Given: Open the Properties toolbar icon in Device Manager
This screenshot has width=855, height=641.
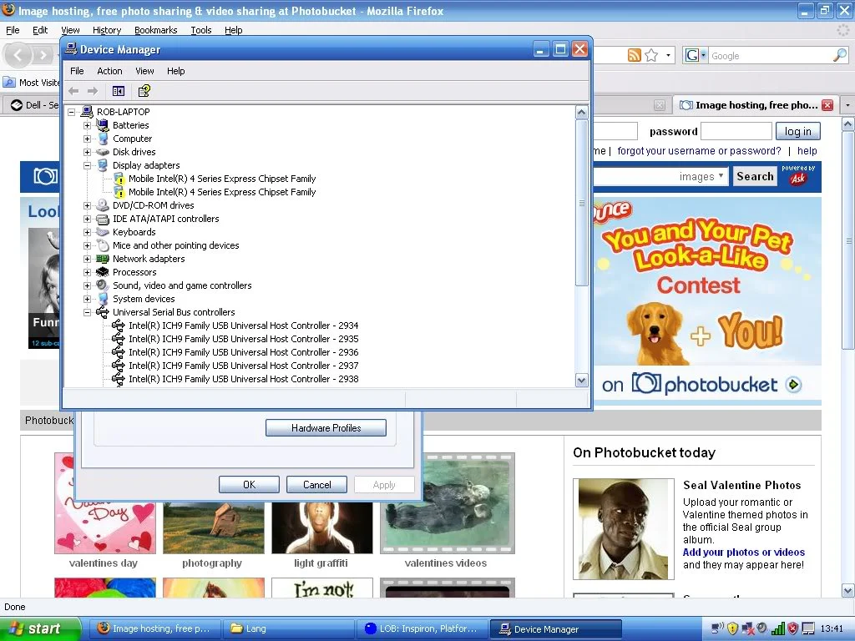Looking at the screenshot, I should pos(144,91).
